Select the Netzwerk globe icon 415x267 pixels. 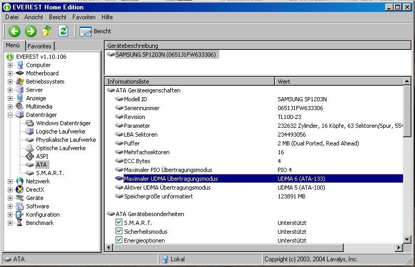point(20,181)
